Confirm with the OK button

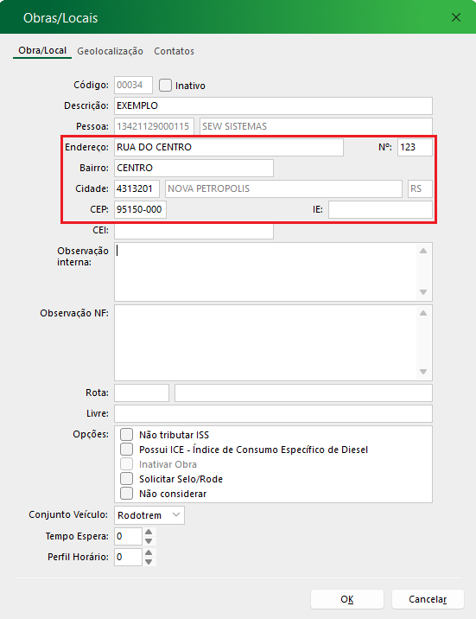pos(347,599)
